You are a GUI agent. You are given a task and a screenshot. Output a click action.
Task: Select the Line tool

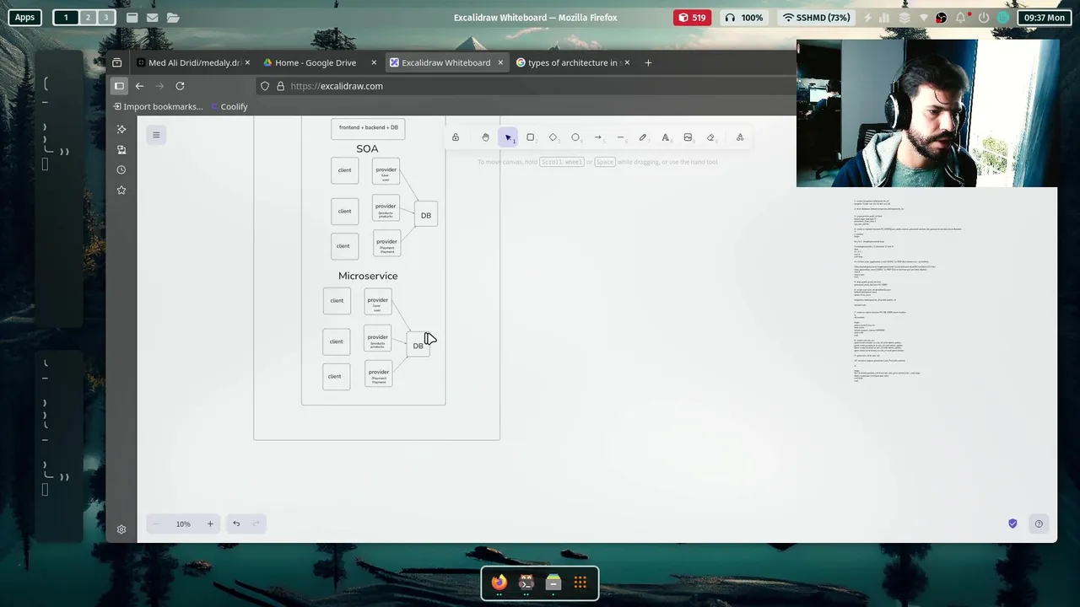(x=620, y=137)
